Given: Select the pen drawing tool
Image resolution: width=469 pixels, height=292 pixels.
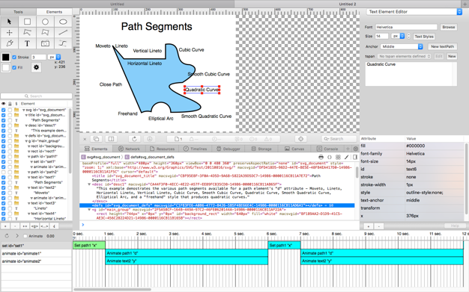Looking at the screenshot, I should pos(9,43).
